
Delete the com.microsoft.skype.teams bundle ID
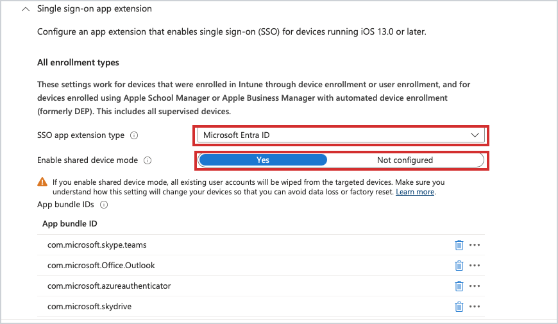click(x=459, y=245)
